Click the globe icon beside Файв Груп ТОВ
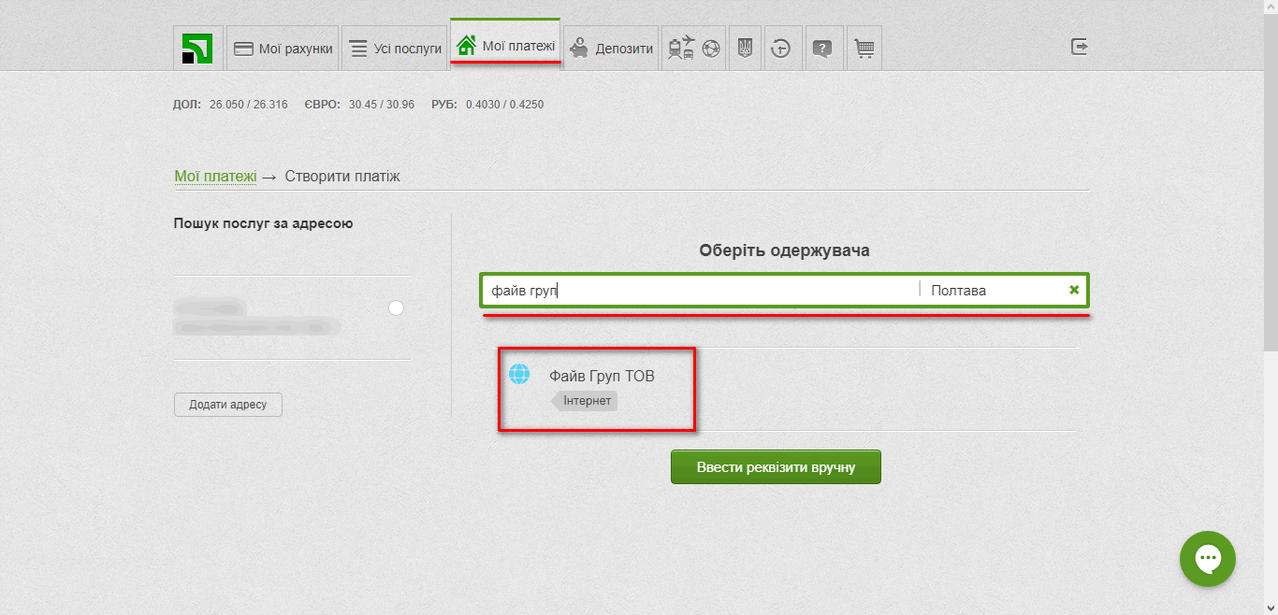The image size is (1278, 615). click(x=518, y=374)
